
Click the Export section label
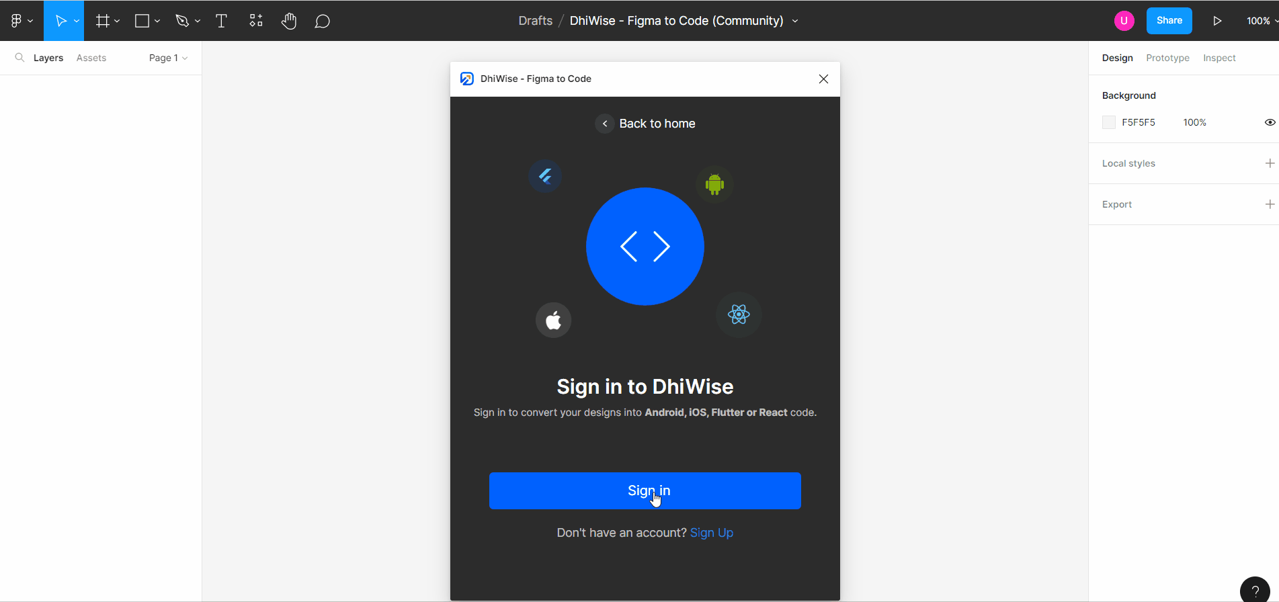pos(1117,204)
